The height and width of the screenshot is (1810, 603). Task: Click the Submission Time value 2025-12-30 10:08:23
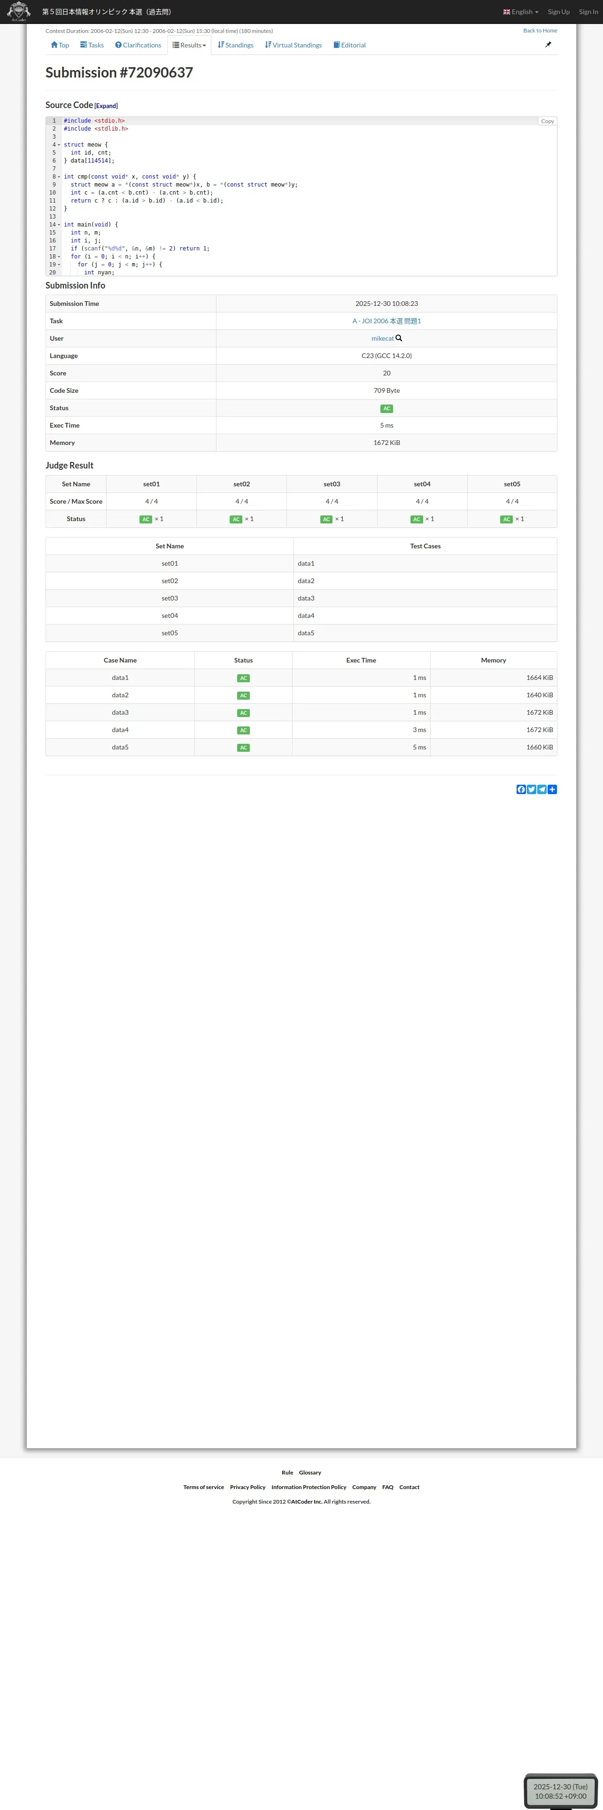[x=387, y=304]
